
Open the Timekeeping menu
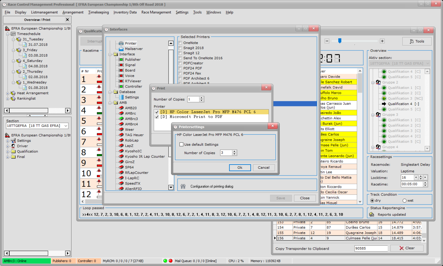point(98,12)
